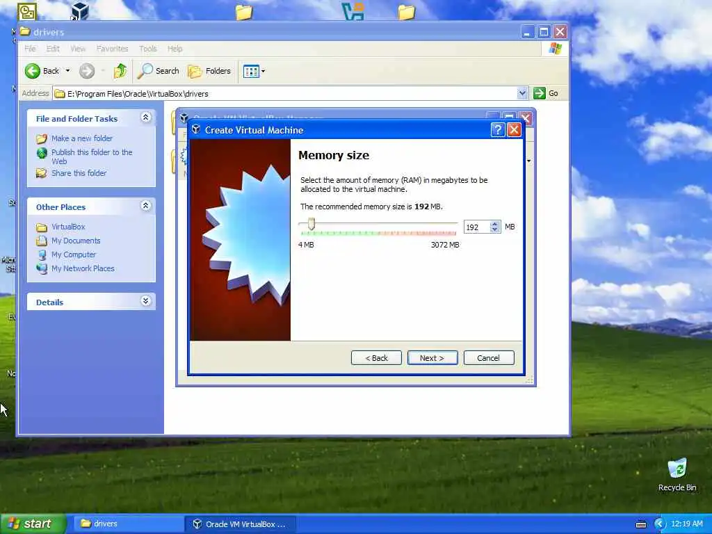
Task: Expand hidden tray icons with the arrow
Action: click(x=659, y=524)
